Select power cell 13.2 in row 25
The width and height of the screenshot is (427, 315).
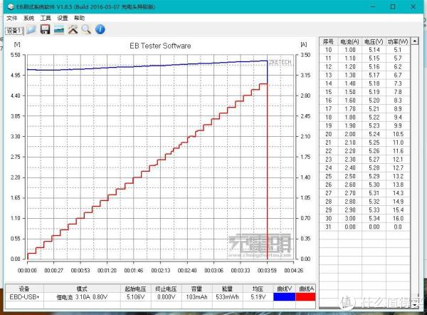pyautogui.click(x=398, y=177)
